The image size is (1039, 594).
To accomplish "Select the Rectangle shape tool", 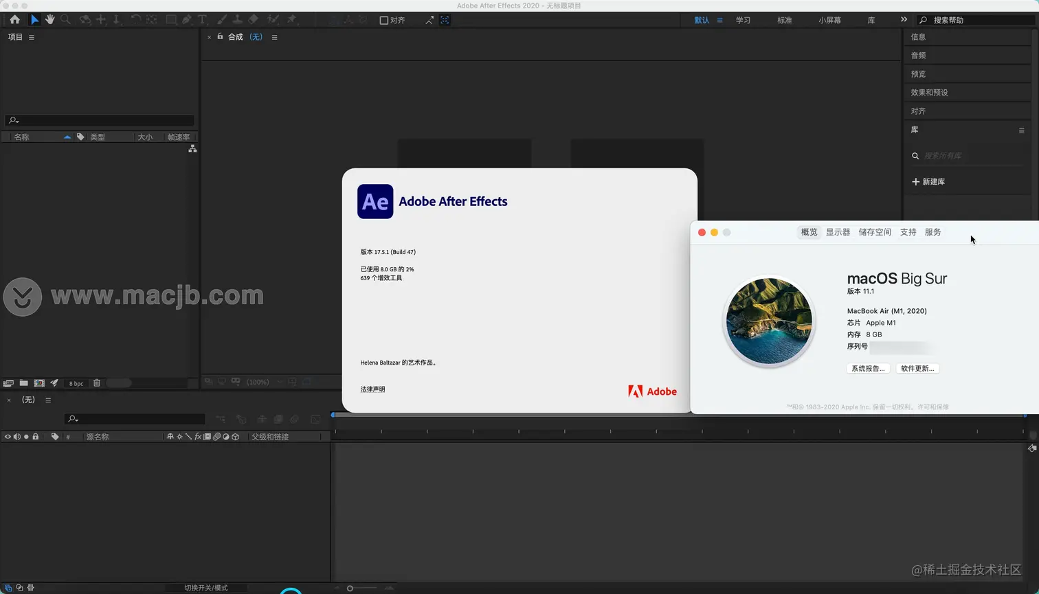I will coord(171,20).
